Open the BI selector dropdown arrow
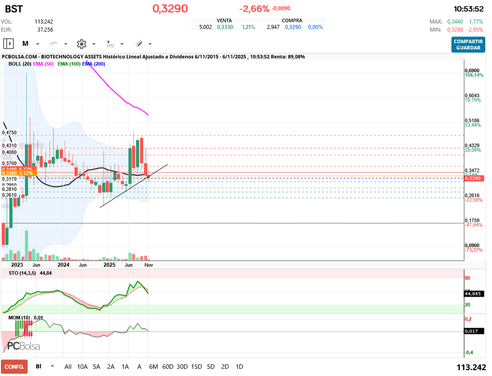The width and height of the screenshot is (492, 376). [x=53, y=366]
